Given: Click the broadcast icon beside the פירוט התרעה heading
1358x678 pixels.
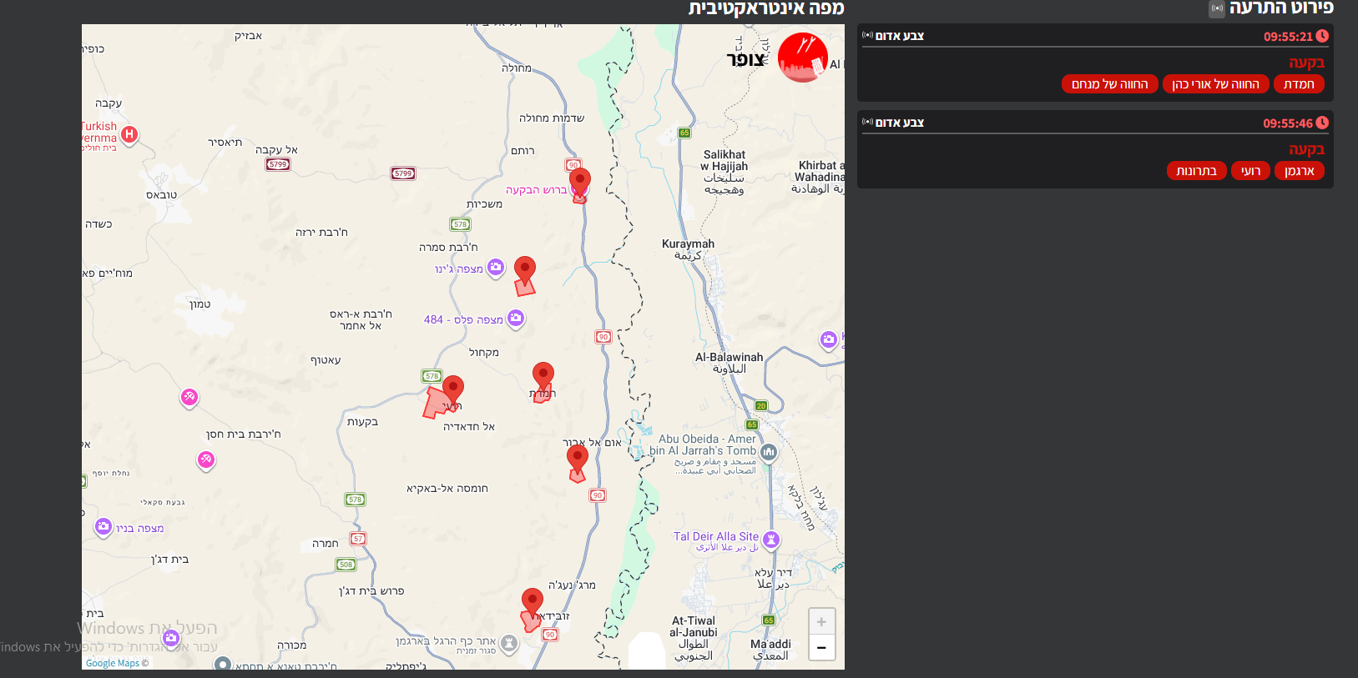Looking at the screenshot, I should tap(1217, 9).
